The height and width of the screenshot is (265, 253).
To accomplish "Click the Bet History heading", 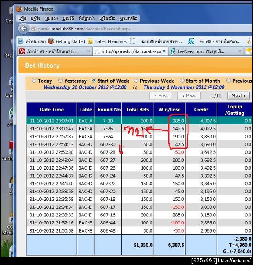I will click(x=43, y=65).
